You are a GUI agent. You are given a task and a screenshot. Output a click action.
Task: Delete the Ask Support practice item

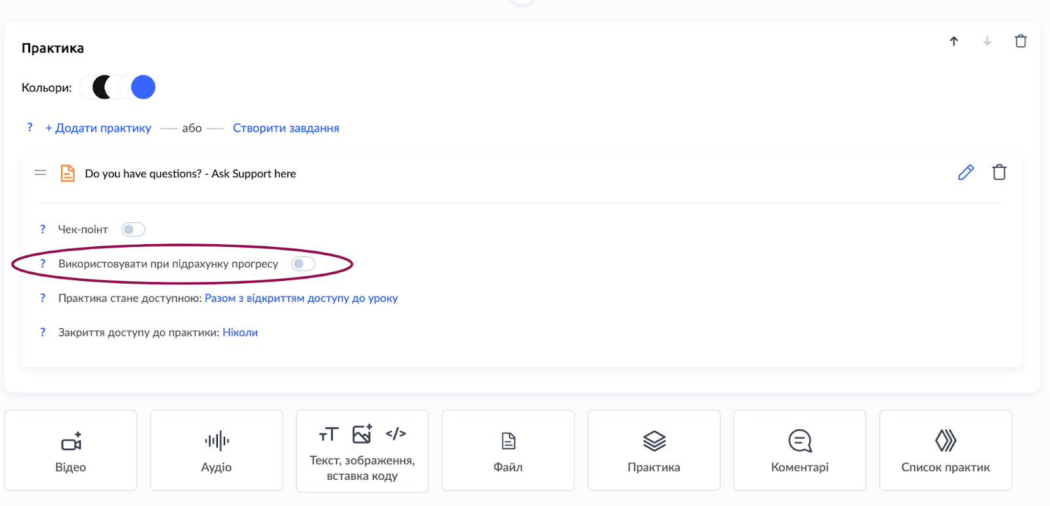(999, 173)
